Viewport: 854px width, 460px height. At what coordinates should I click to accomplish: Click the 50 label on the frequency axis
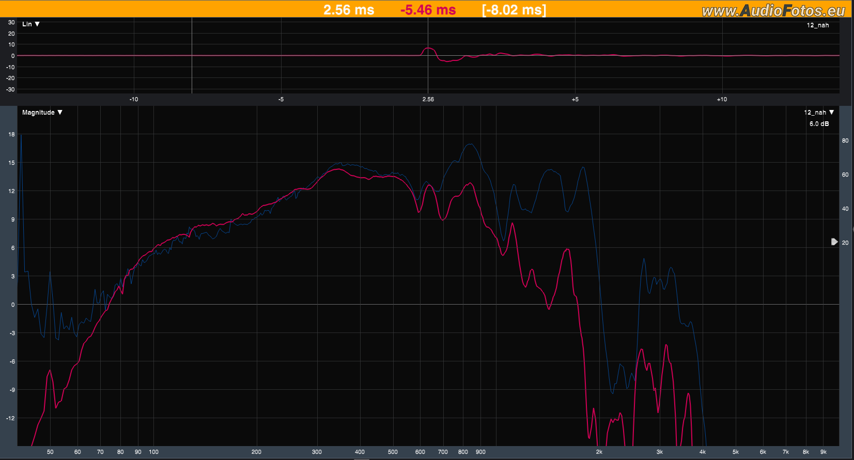[50, 452]
